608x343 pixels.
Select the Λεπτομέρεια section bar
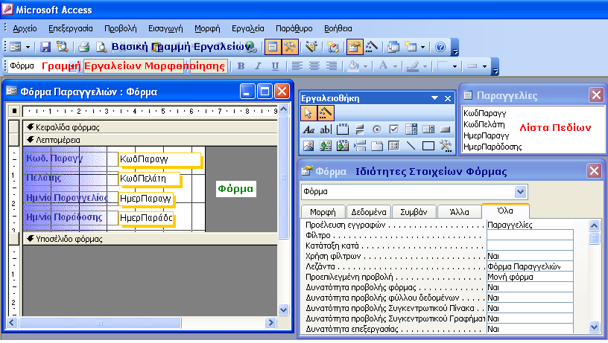tap(151, 140)
